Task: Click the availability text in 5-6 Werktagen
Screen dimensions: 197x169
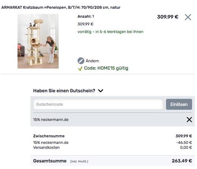Action: pos(110,32)
